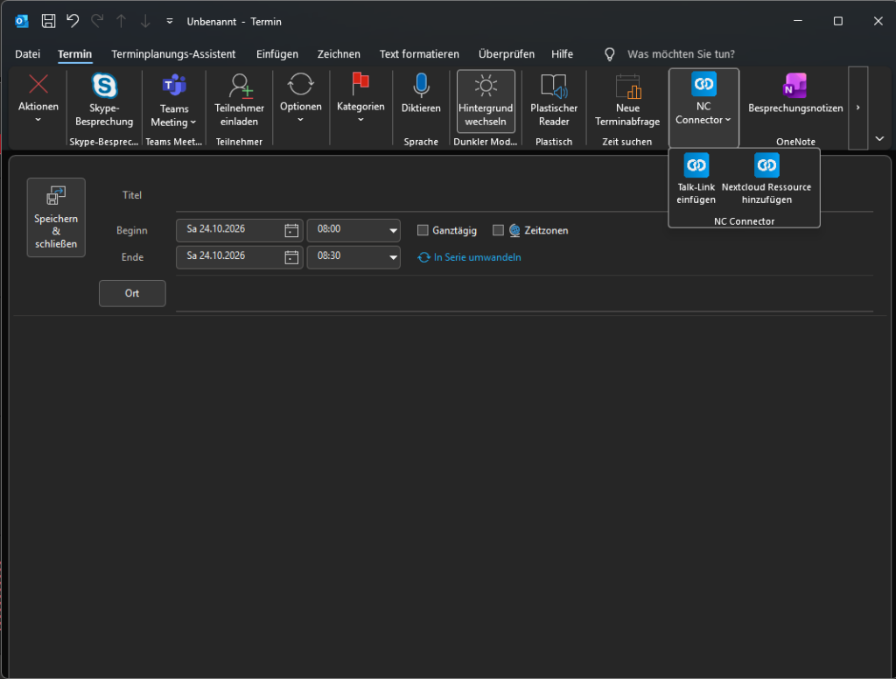
Task: Show more ribbon commands arrow
Action: (857, 108)
